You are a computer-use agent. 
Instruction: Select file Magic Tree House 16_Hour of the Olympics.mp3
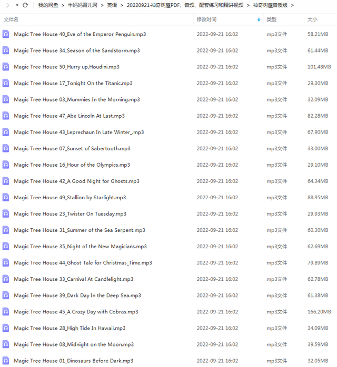72,165
